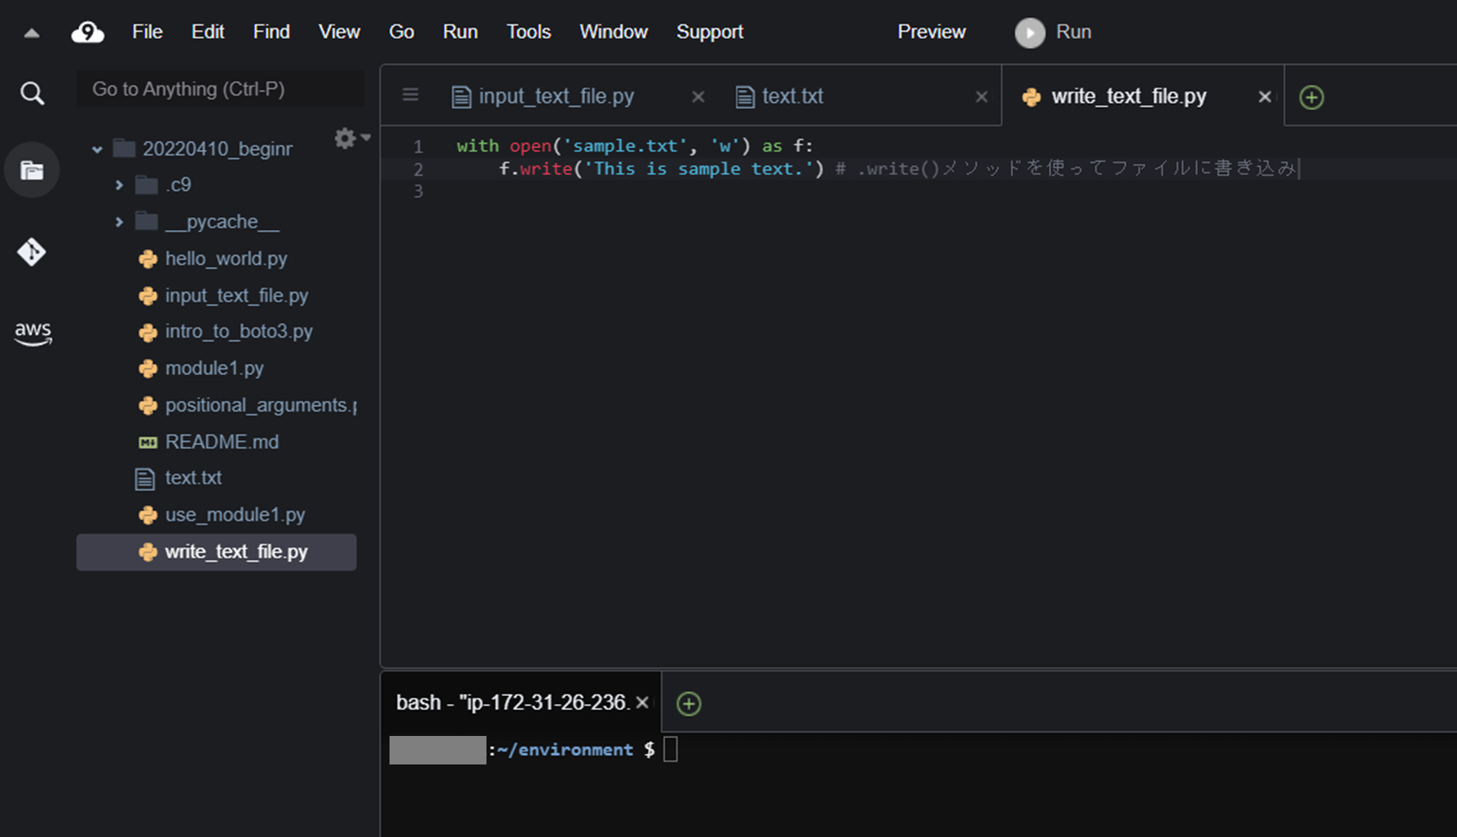Open the View menu

(x=339, y=32)
